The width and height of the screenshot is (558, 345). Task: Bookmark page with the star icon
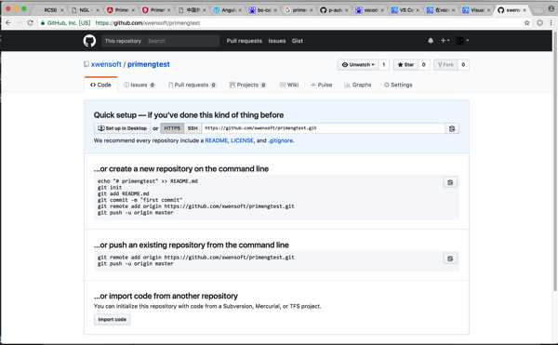coord(527,22)
